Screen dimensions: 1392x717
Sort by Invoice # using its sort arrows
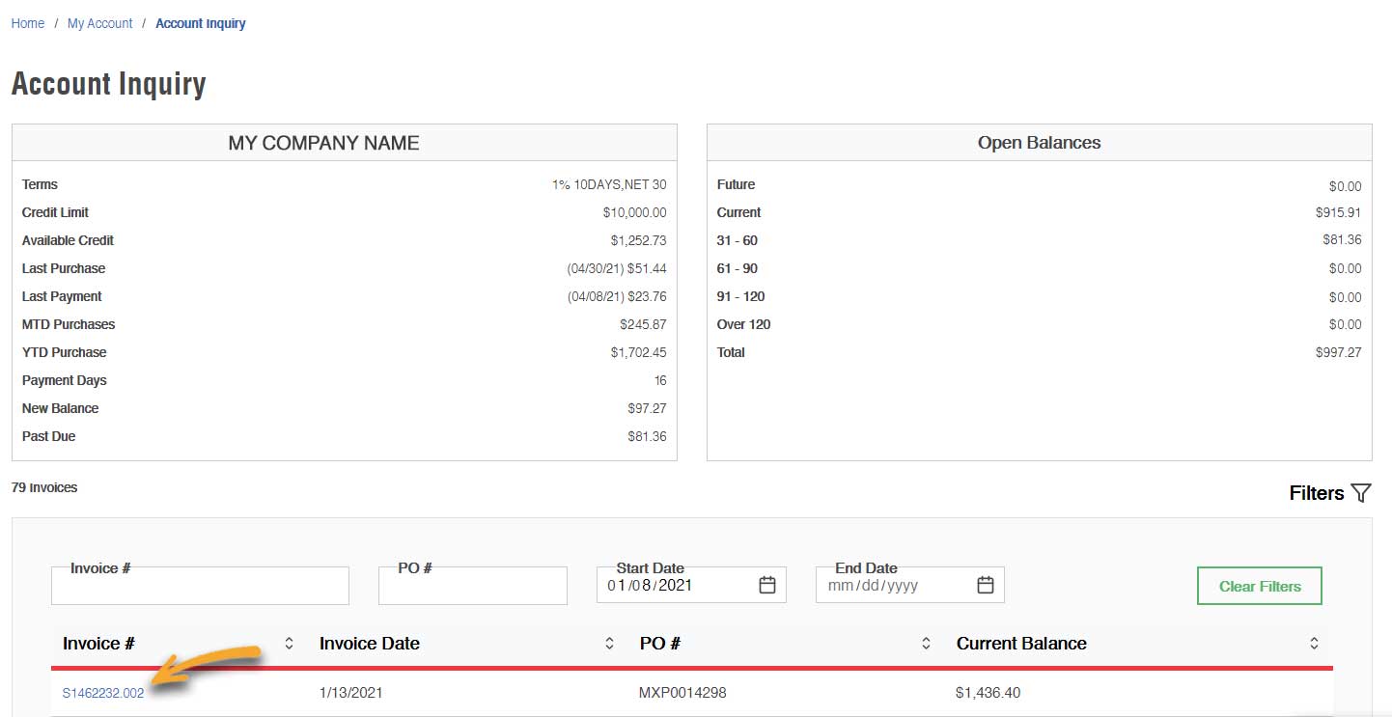pyautogui.click(x=289, y=644)
